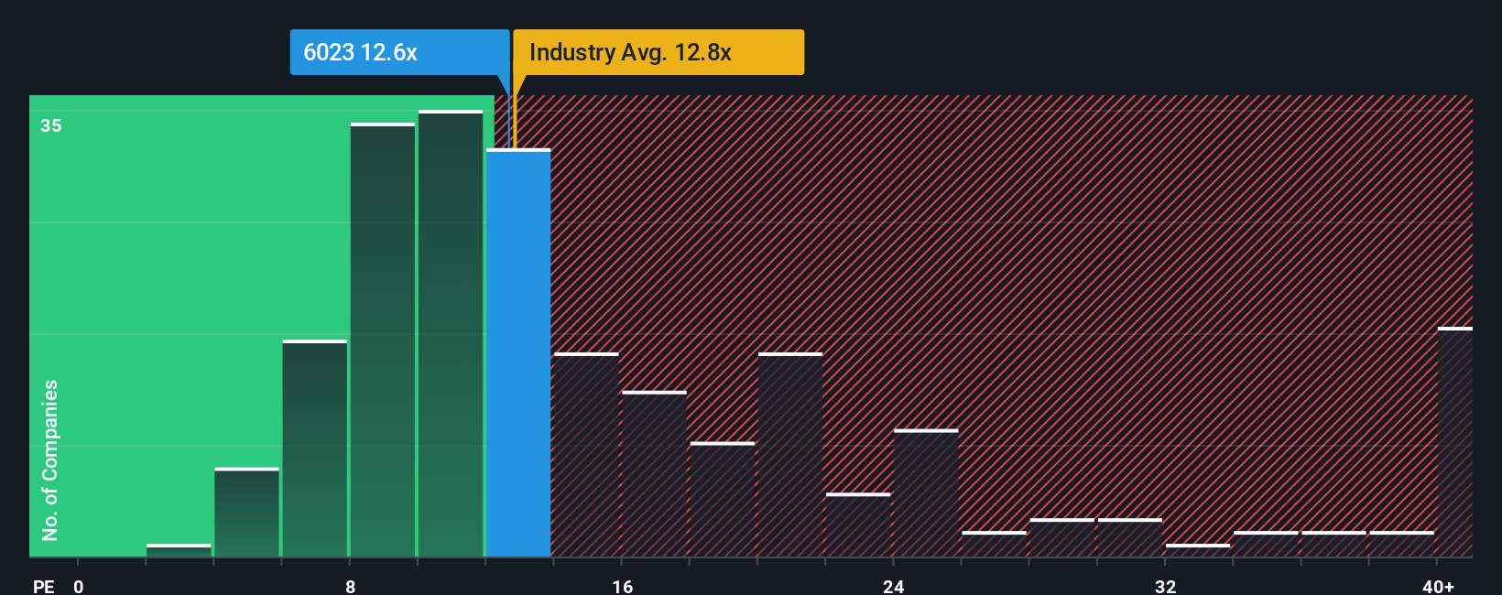Viewport: 1502px width, 595px height.
Task: Click the Industry Avg. 12.8x label
Action: (x=658, y=52)
